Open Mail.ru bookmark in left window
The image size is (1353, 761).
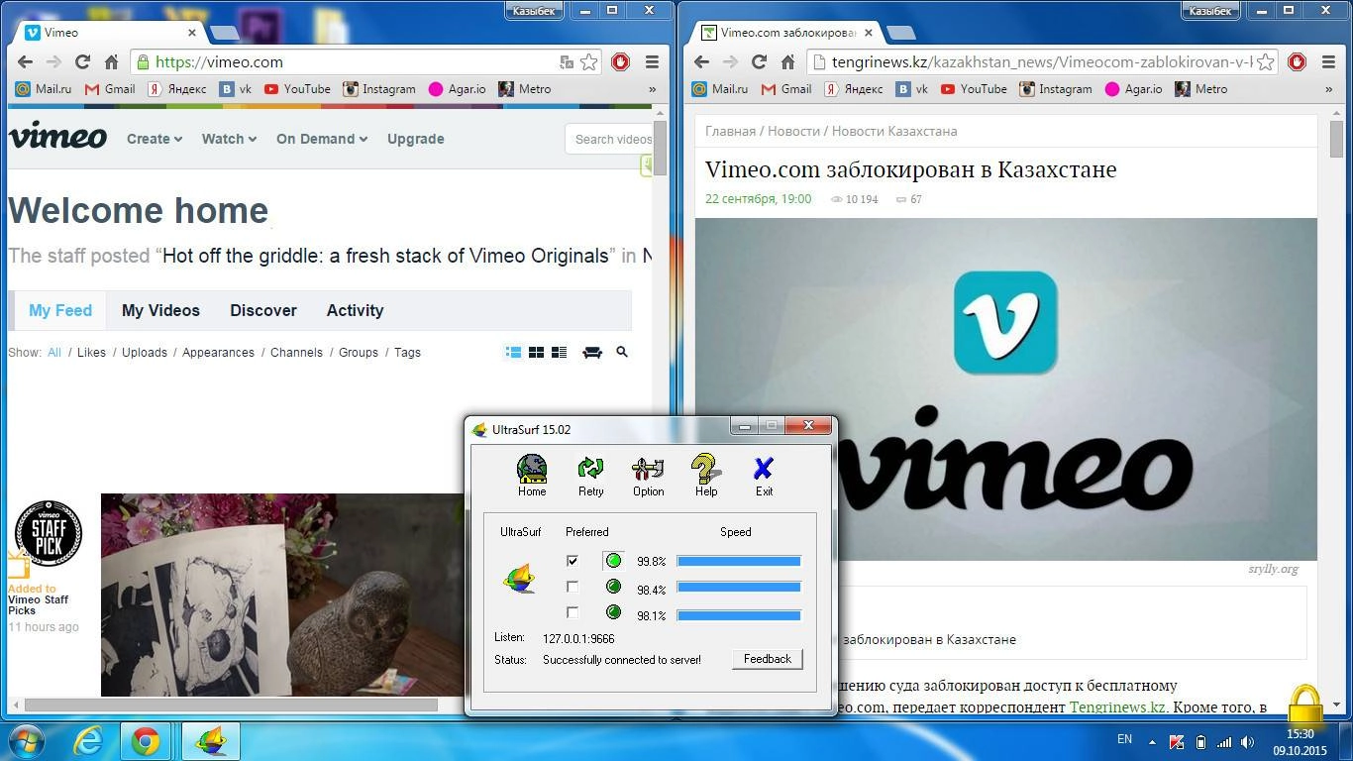point(44,89)
